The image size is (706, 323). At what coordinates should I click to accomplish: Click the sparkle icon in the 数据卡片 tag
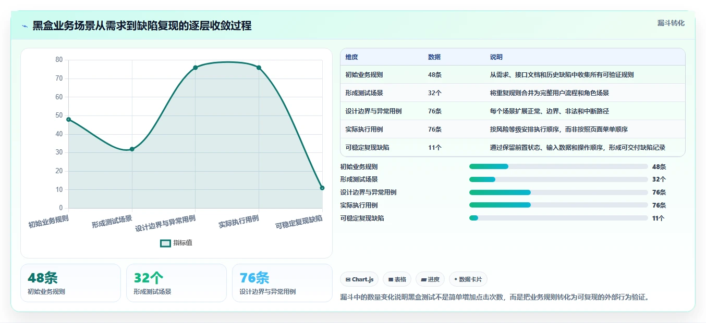coord(456,279)
